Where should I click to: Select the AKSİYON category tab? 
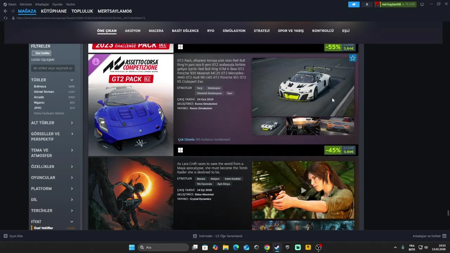(133, 31)
